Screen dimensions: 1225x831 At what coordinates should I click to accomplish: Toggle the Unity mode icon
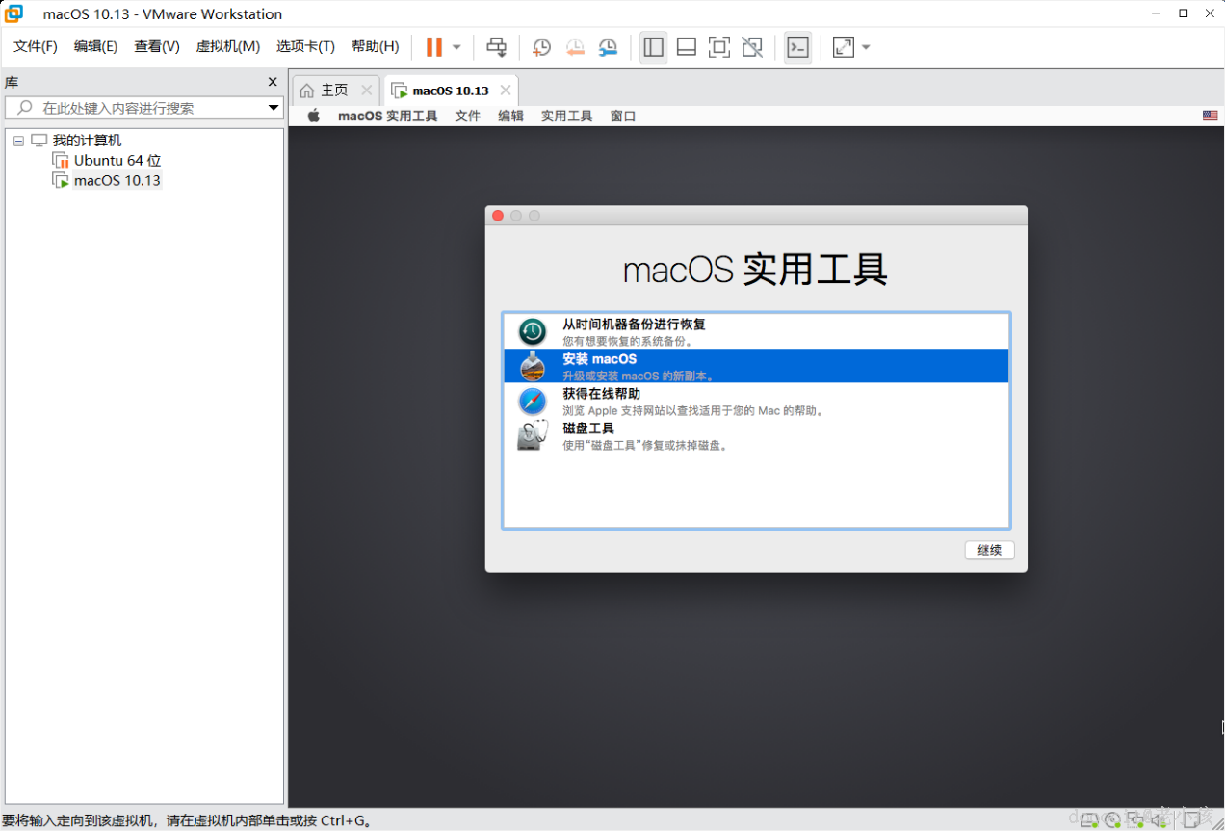[752, 47]
